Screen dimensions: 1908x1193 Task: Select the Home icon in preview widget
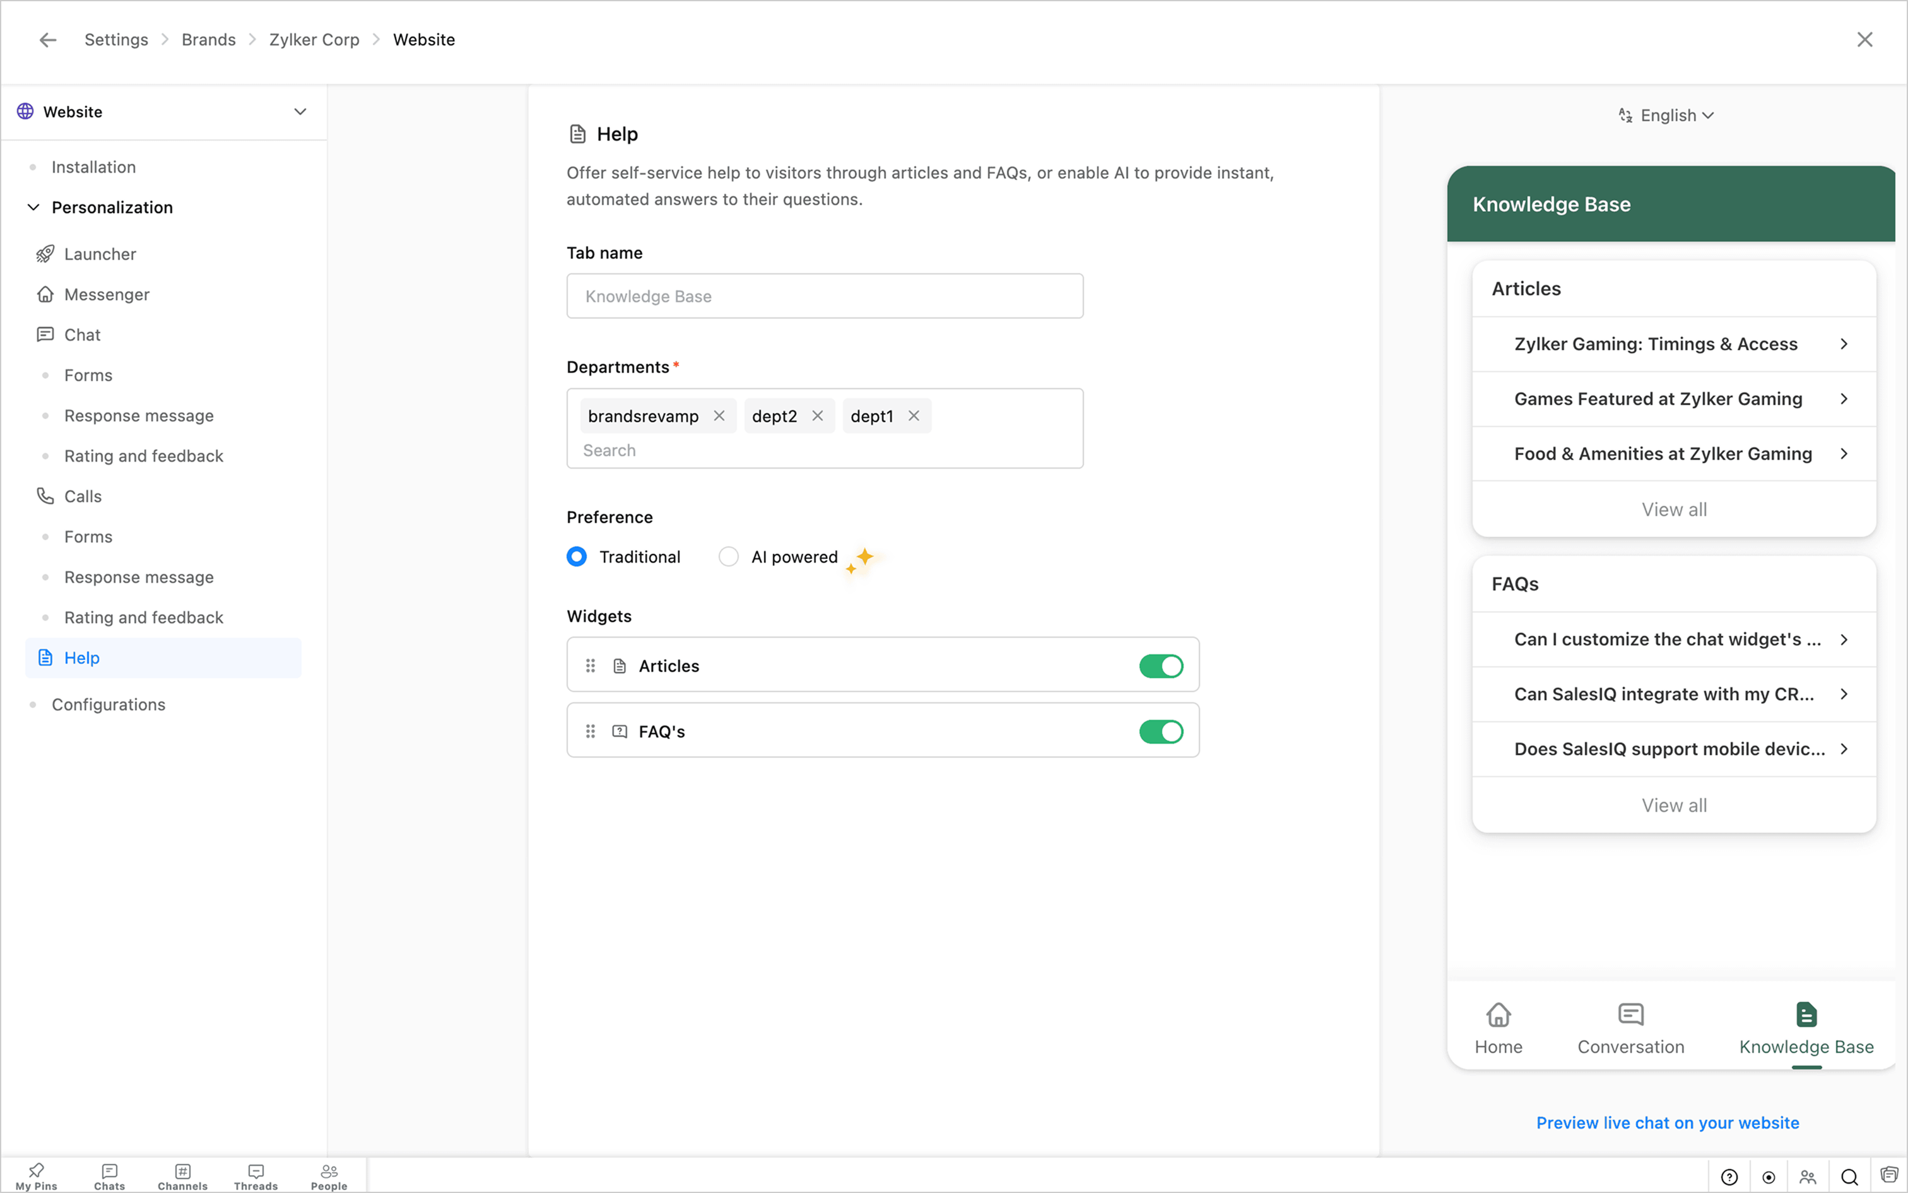point(1498,1027)
